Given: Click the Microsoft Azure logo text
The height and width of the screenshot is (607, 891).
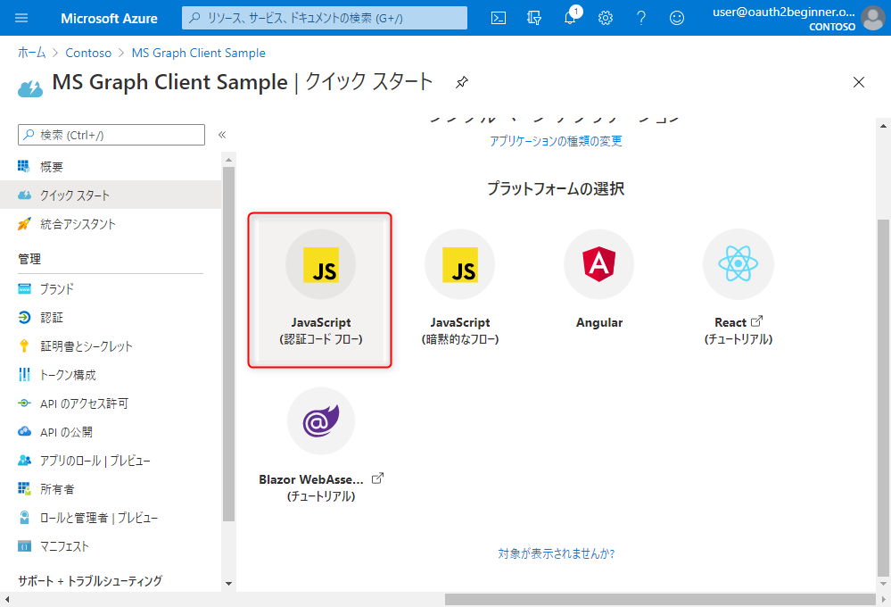Looking at the screenshot, I should pyautogui.click(x=109, y=18).
